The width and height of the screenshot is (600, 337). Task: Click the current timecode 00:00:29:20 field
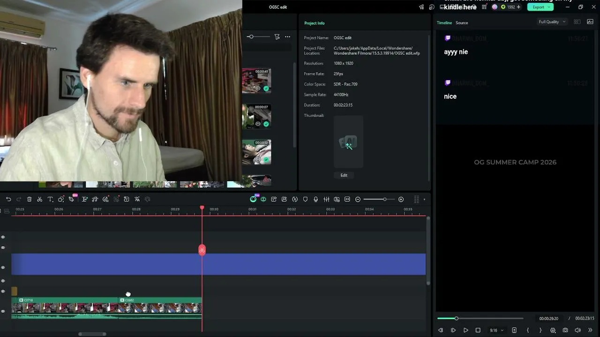click(548, 319)
